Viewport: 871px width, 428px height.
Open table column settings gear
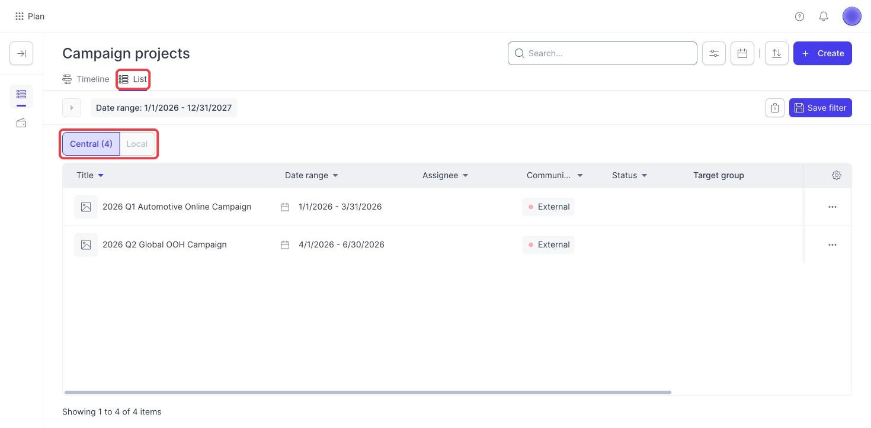[837, 175]
